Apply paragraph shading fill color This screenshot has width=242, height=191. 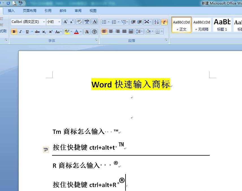pos(148,31)
